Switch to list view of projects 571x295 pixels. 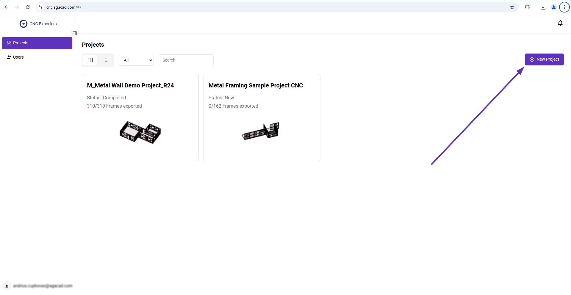coord(106,60)
